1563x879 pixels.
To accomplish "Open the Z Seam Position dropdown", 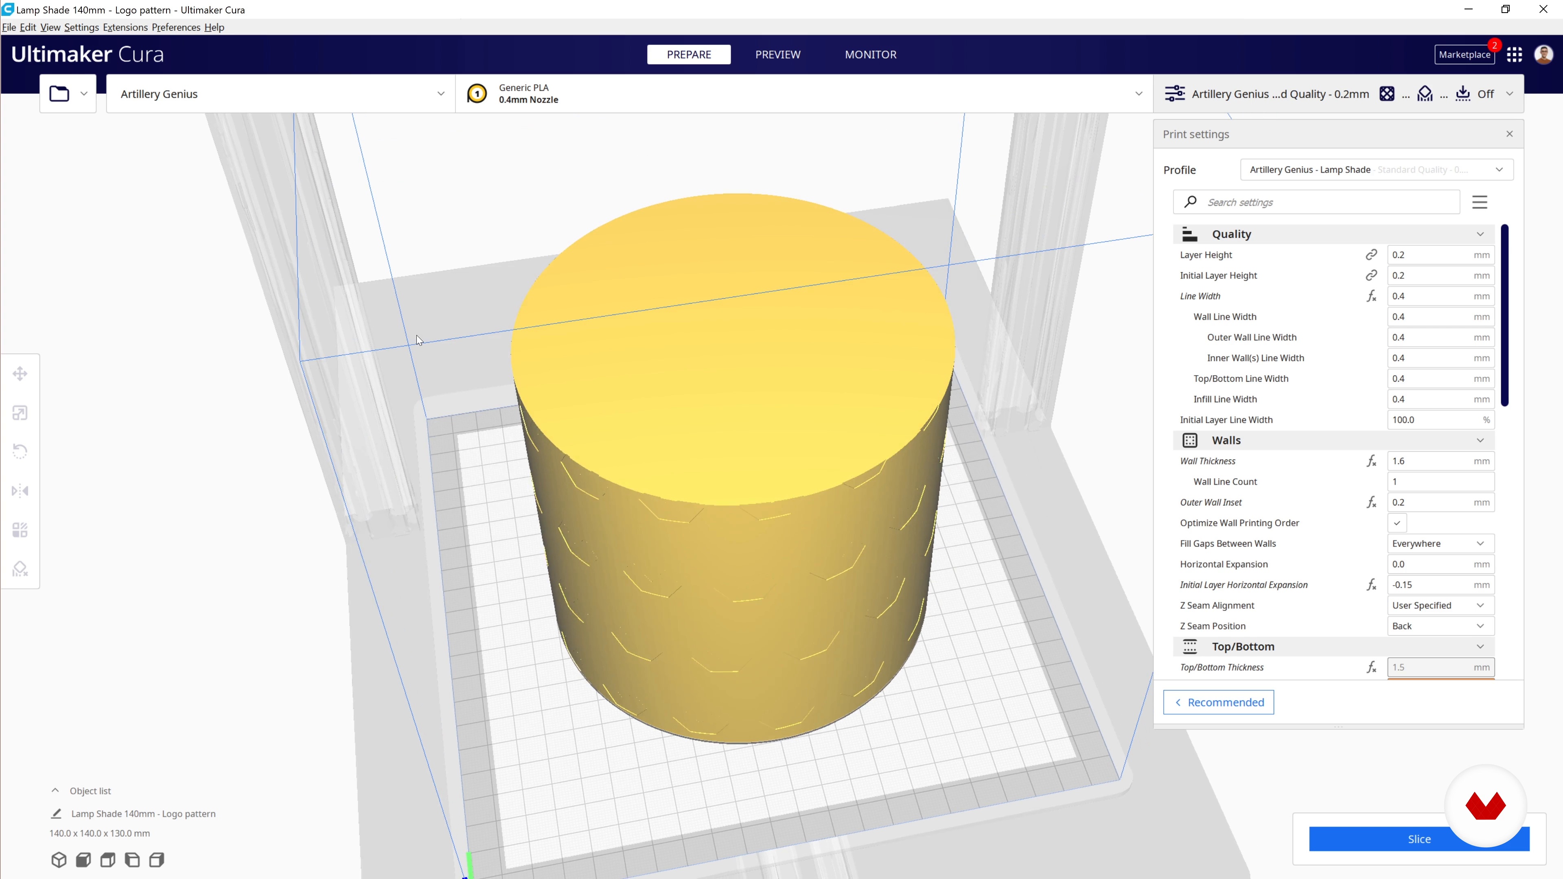I will (x=1440, y=626).
